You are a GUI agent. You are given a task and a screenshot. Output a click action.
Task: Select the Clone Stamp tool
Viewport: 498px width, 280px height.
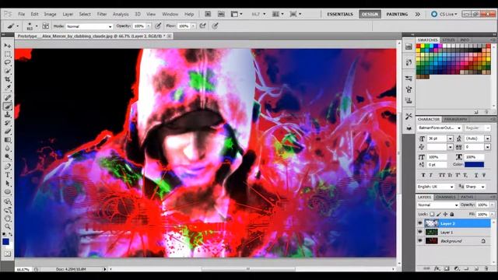[x=8, y=114]
